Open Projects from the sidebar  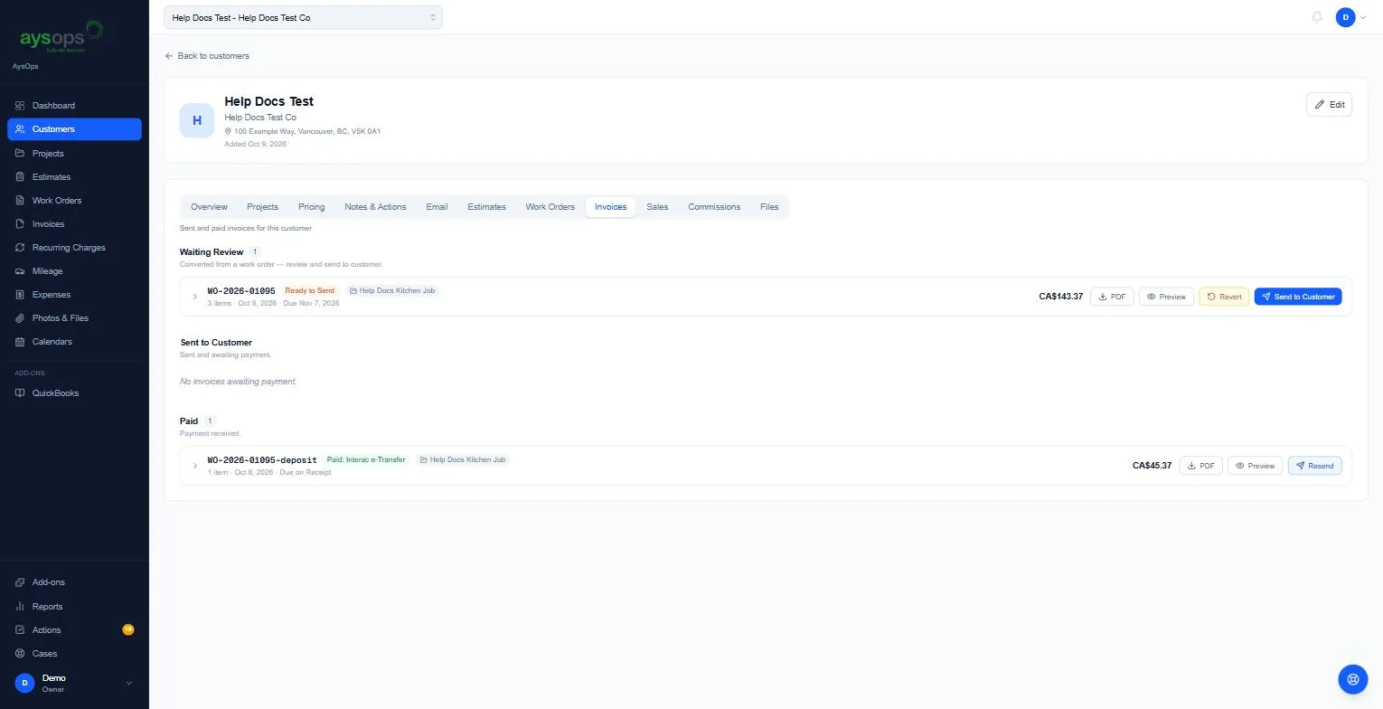[x=74, y=154]
